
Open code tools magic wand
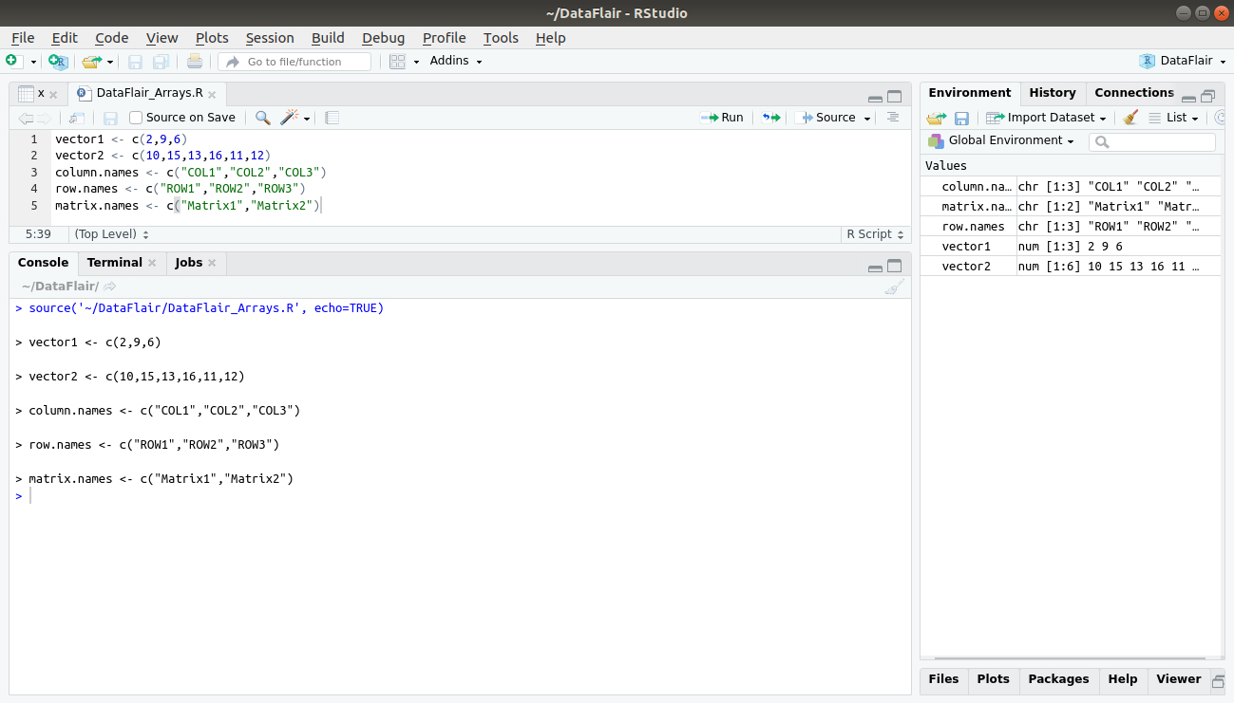tap(290, 118)
